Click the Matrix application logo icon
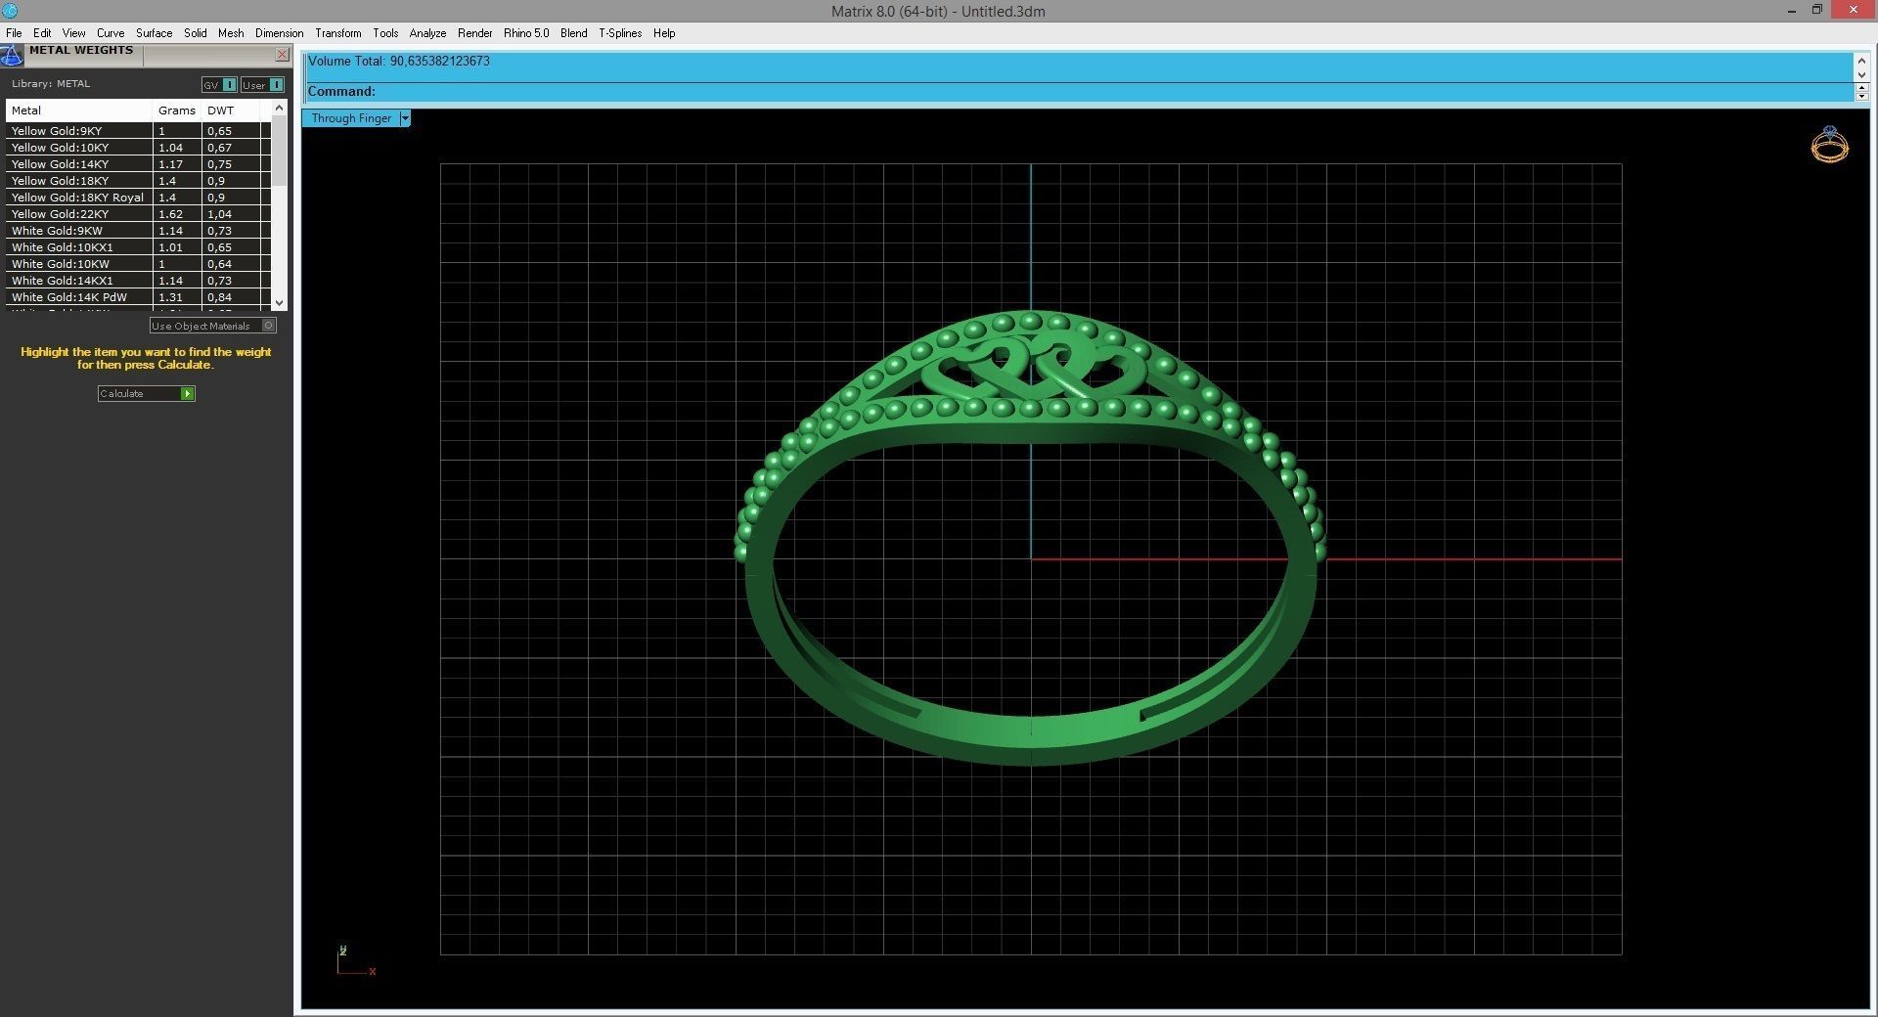 [9, 11]
